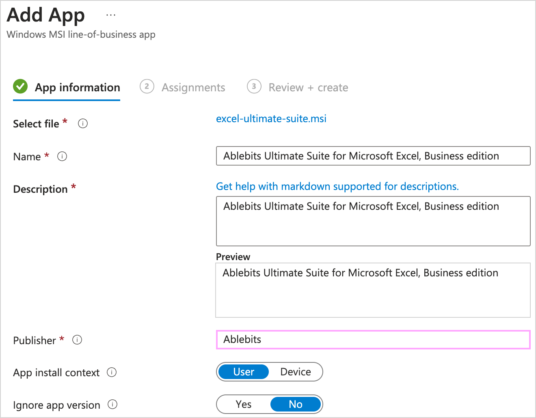Click the info icon beside Name

(x=62, y=156)
